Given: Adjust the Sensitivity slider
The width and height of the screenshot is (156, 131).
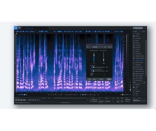Looking at the screenshot, I should 98,67.
